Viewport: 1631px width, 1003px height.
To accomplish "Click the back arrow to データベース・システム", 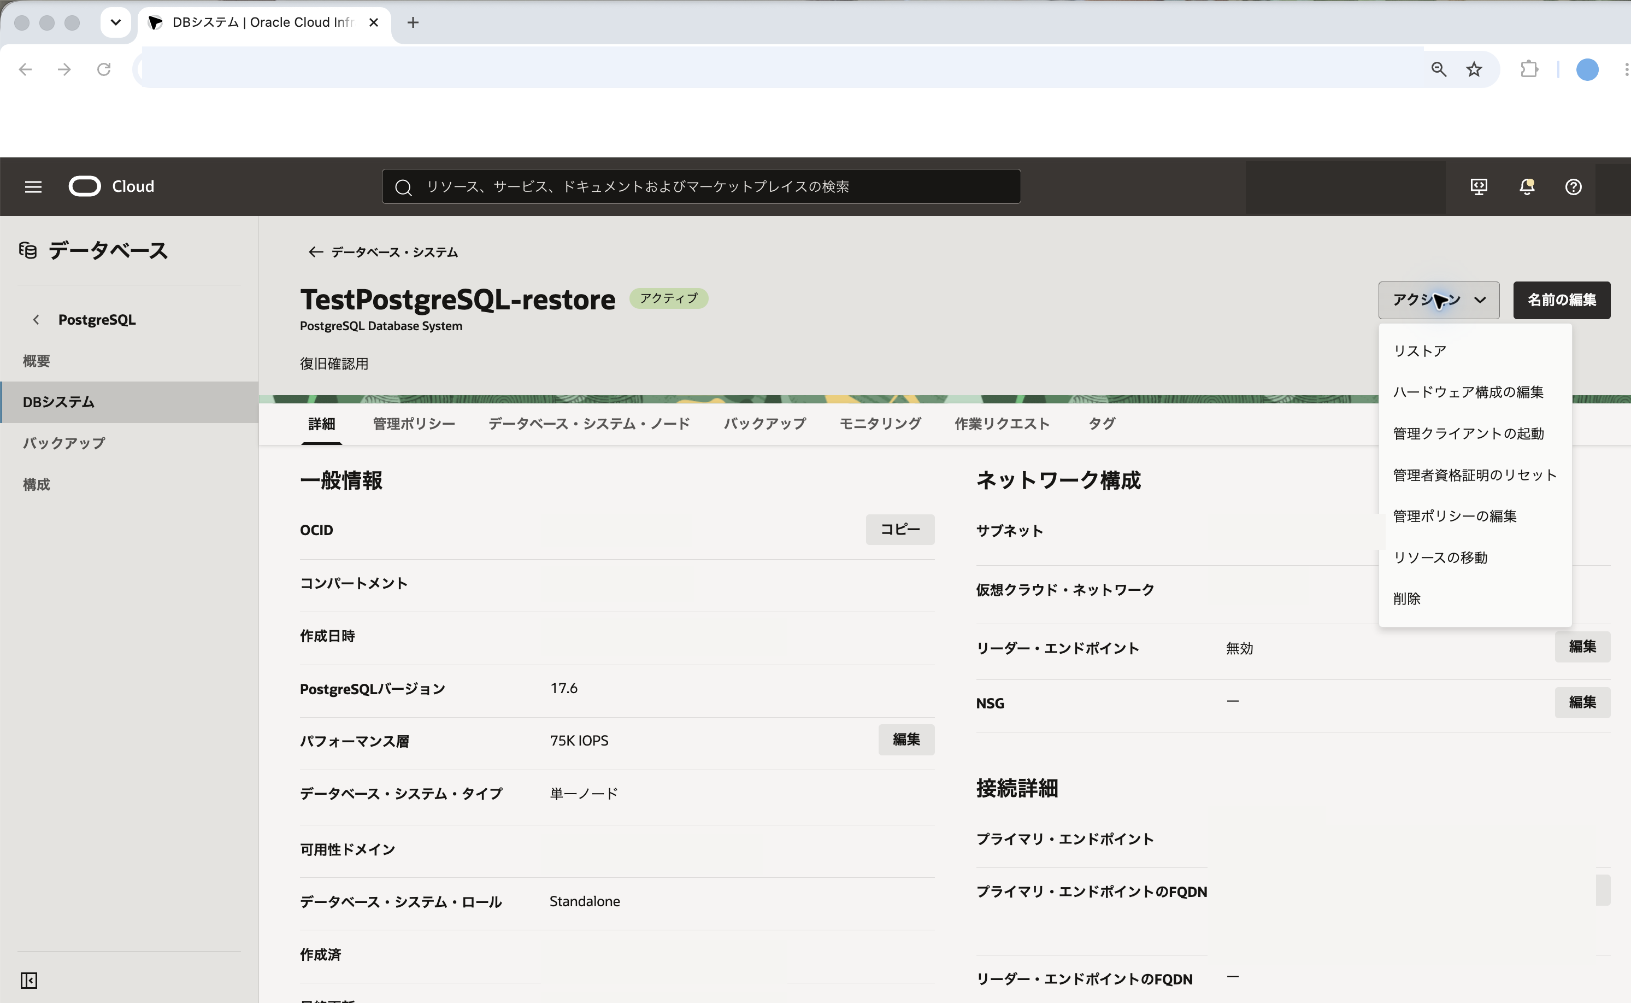I will pyautogui.click(x=316, y=252).
